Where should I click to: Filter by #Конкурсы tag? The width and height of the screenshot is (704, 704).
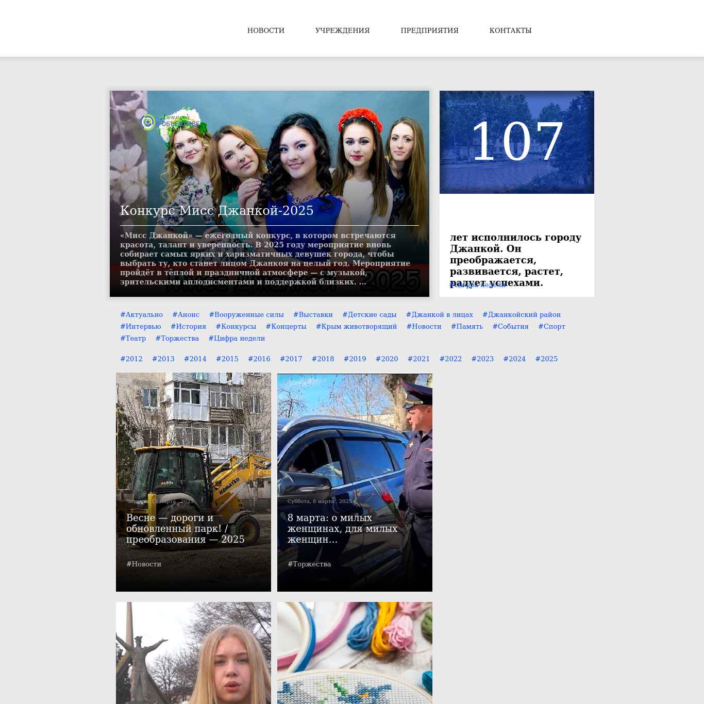(x=236, y=326)
